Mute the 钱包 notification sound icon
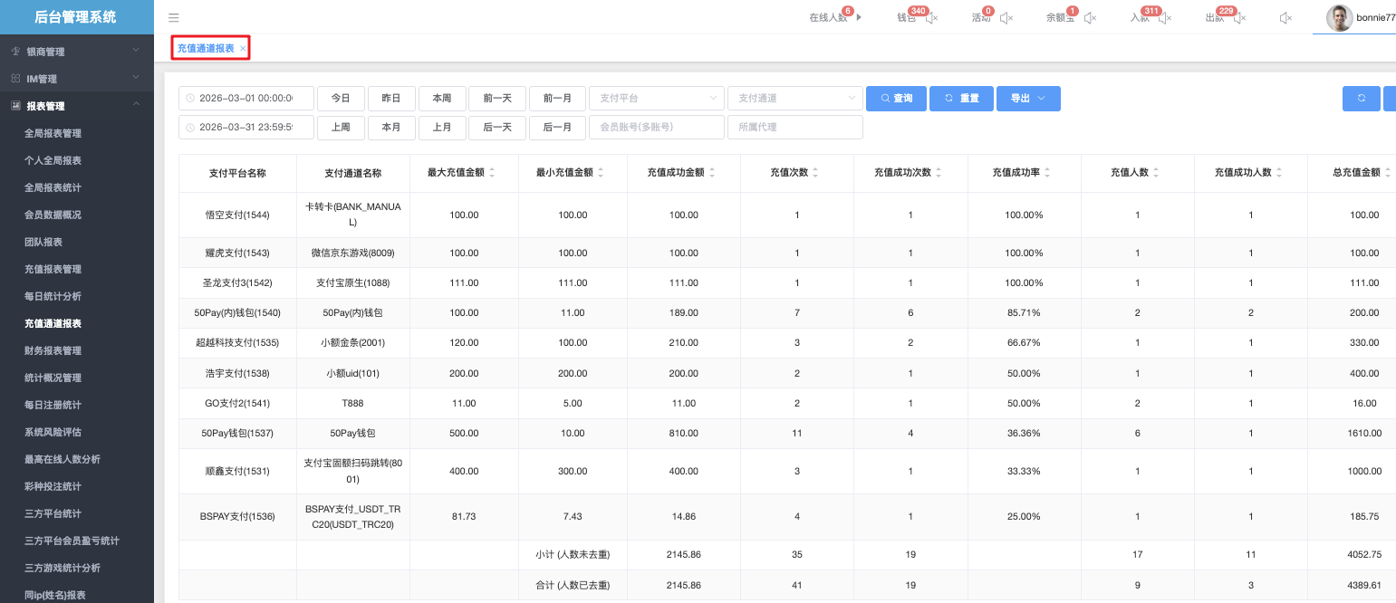Screen dimensions: 1396x603 pos(931,18)
